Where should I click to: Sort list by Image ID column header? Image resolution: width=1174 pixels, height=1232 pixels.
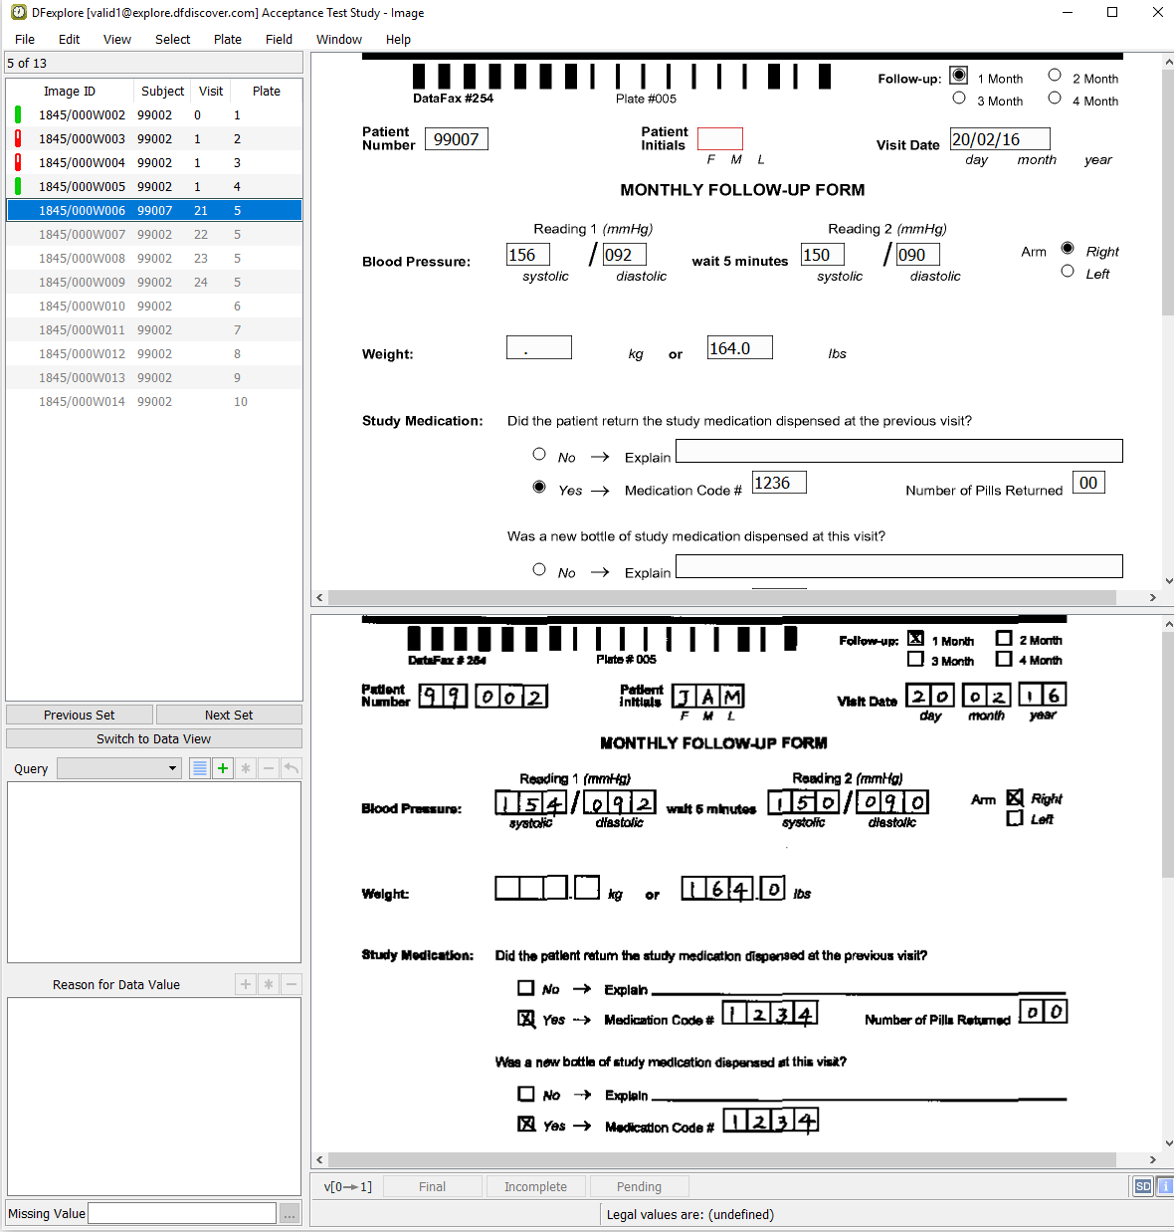[x=70, y=91]
